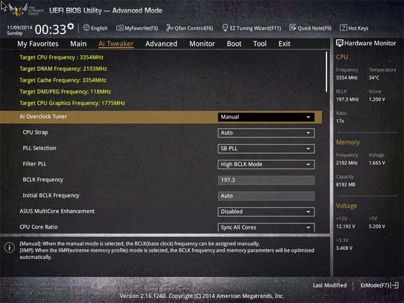The height and width of the screenshot is (303, 404).
Task: Select the BCLK Frequency label
Action: 43,180
